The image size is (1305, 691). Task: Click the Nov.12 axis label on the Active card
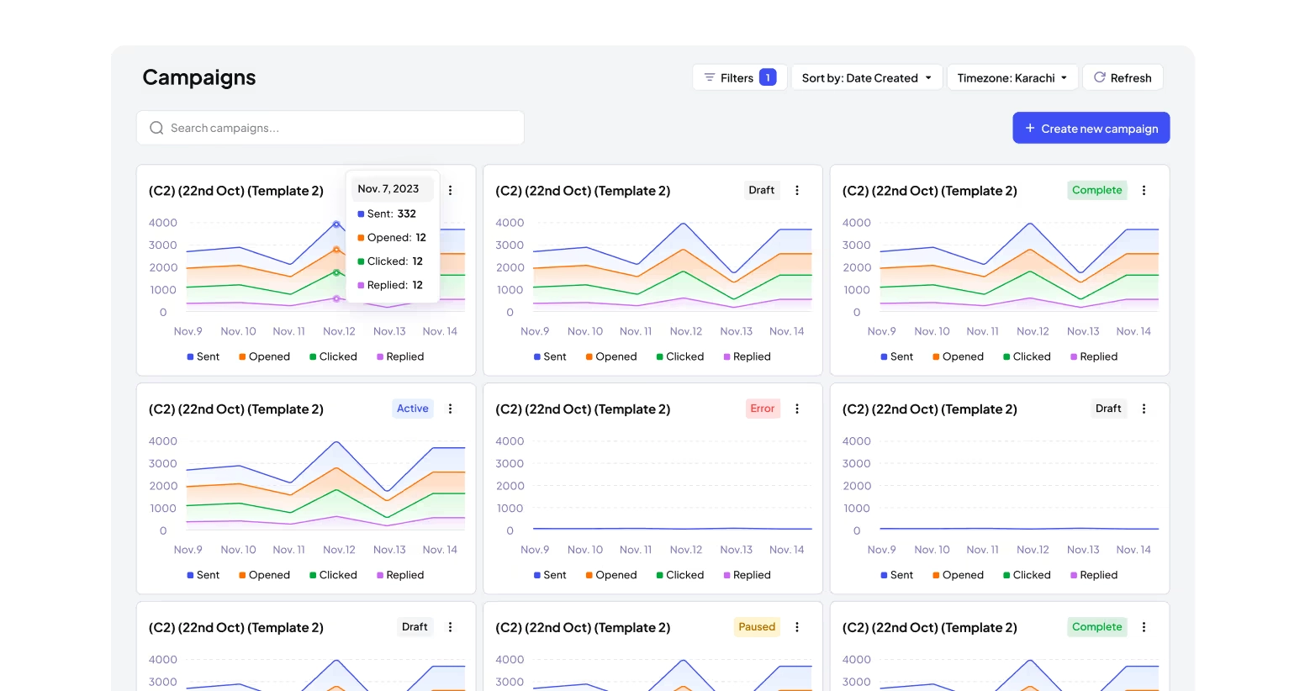[339, 550]
